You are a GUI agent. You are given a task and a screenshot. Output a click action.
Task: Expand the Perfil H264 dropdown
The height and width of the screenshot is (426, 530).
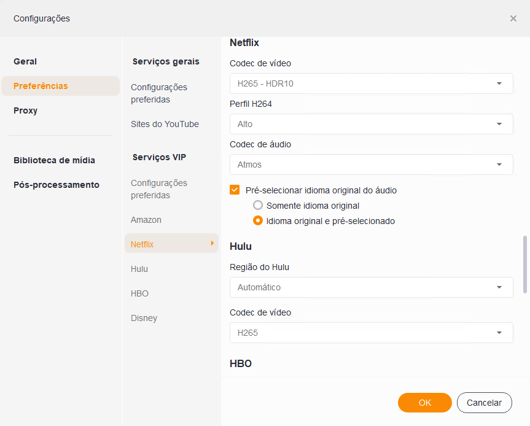tap(371, 124)
